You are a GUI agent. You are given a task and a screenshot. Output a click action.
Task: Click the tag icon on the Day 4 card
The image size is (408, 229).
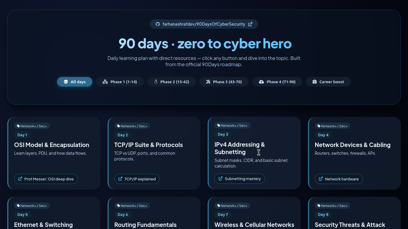pyautogui.click(x=319, y=126)
